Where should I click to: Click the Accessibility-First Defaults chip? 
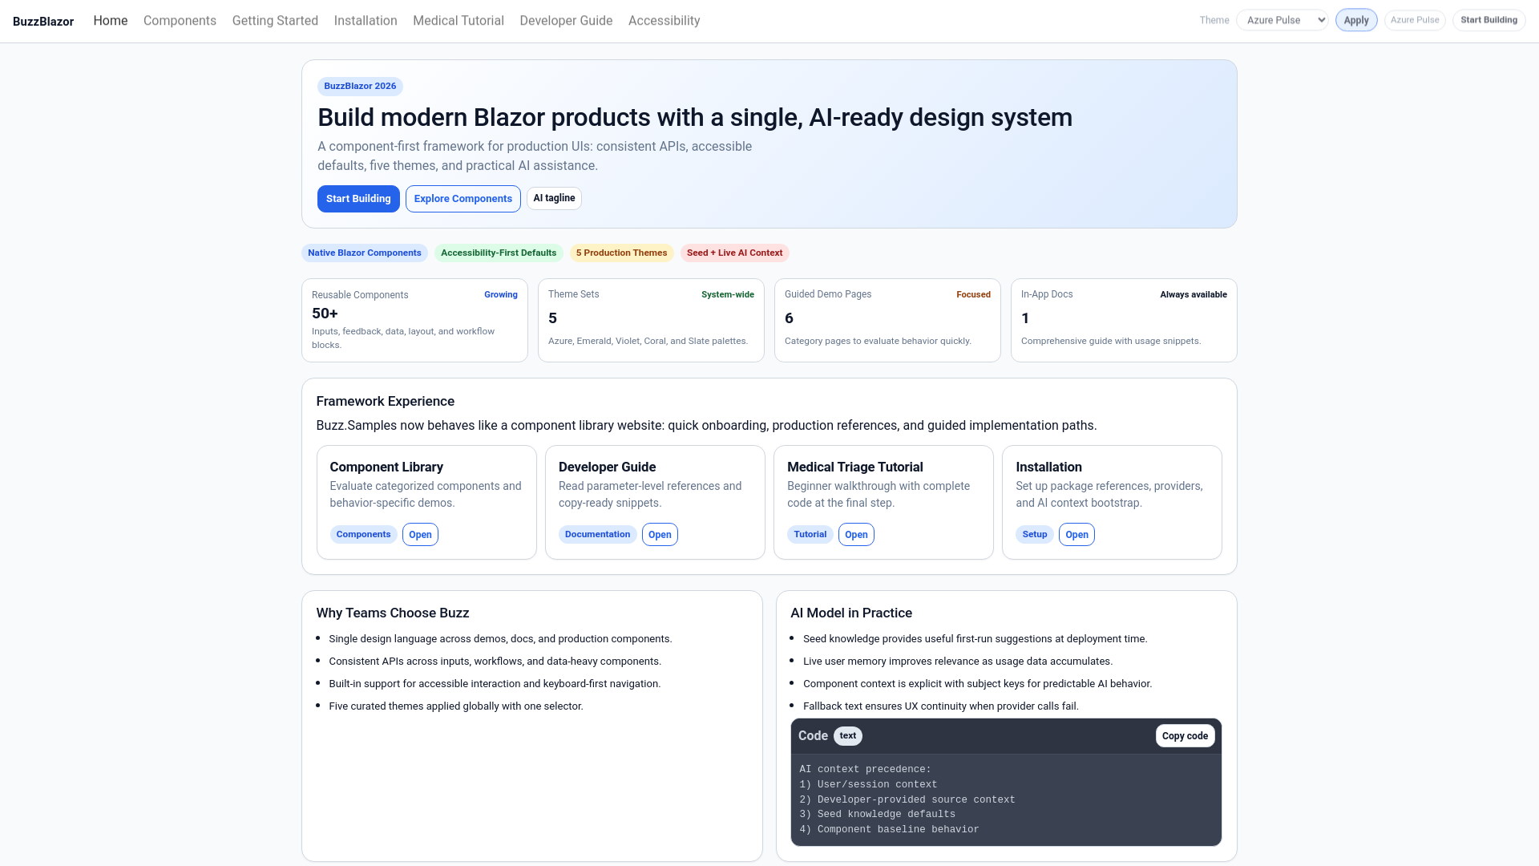click(x=499, y=253)
